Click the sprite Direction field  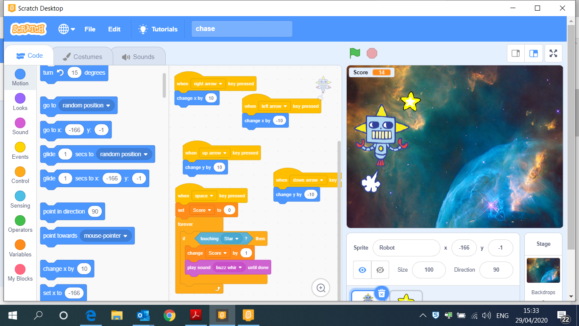[496, 270]
